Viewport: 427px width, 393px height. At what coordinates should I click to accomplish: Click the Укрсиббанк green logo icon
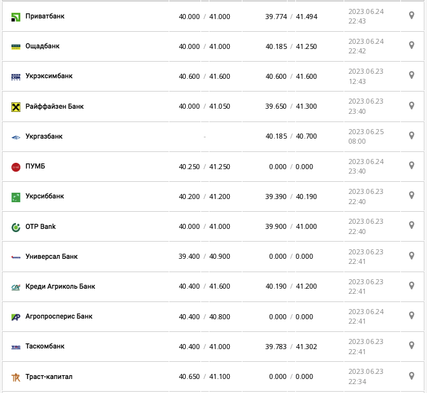(16, 197)
